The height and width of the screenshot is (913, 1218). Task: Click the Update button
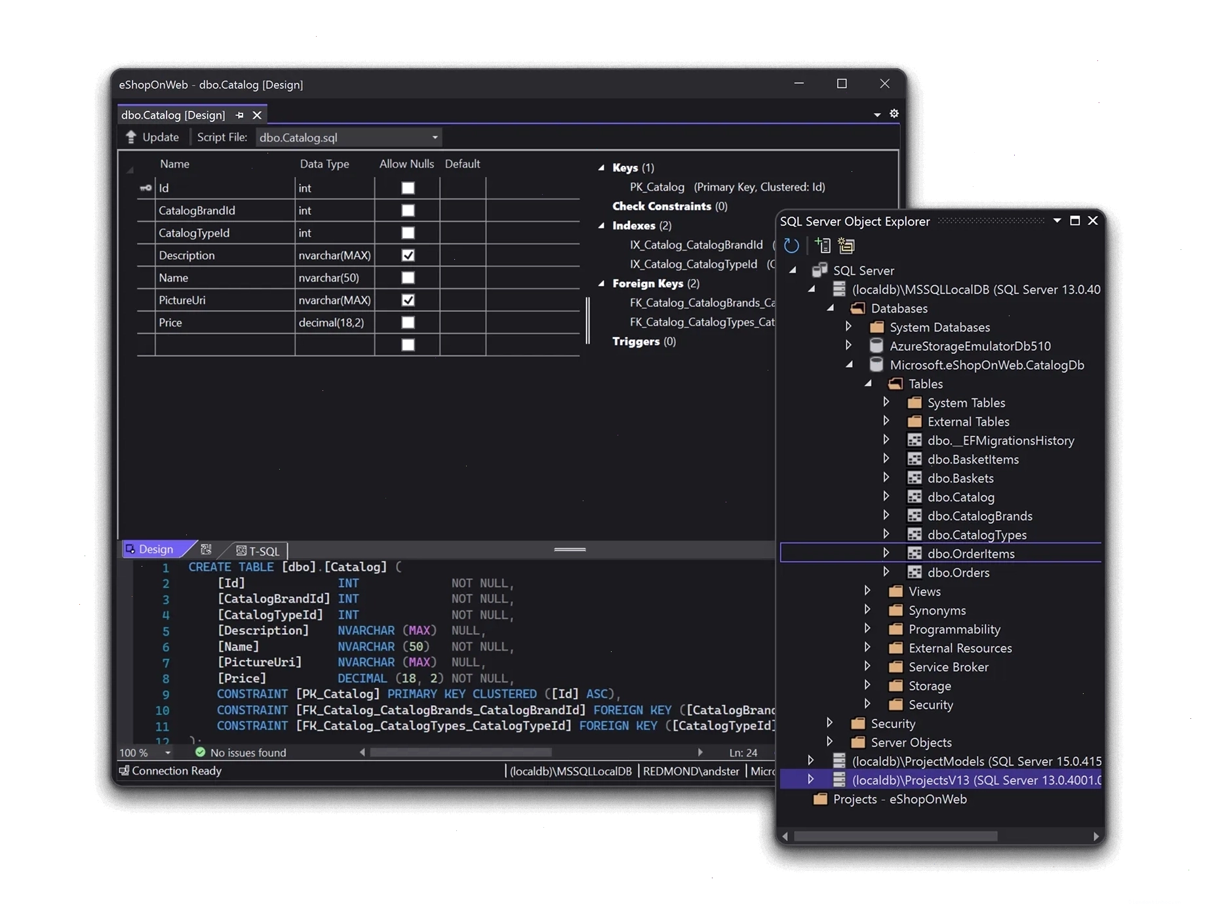[x=152, y=137]
